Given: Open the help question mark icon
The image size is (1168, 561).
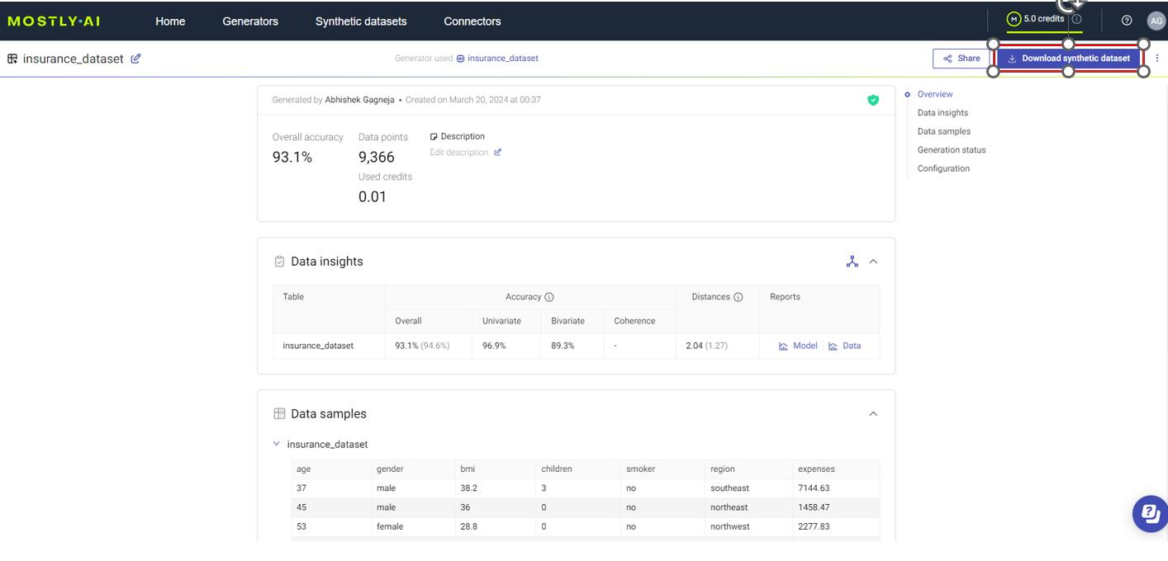Looking at the screenshot, I should tap(1127, 21).
